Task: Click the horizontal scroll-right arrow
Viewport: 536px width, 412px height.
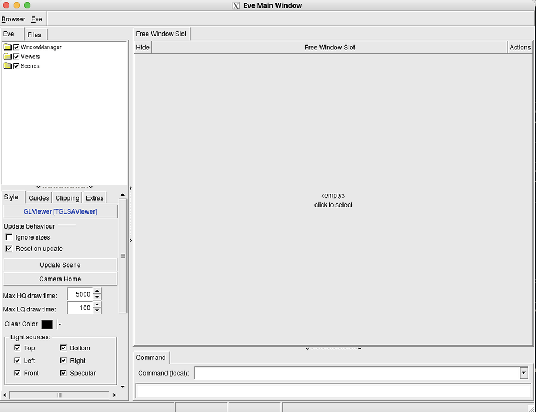Action: (114, 395)
